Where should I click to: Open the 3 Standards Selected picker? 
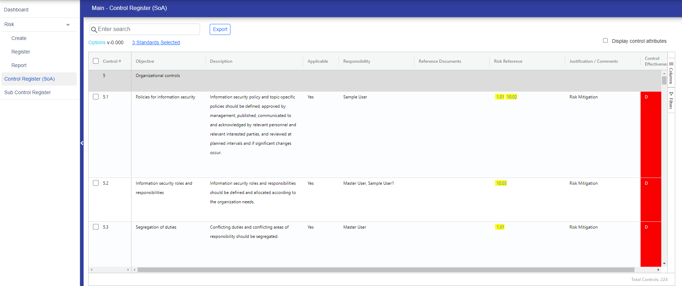click(x=156, y=42)
